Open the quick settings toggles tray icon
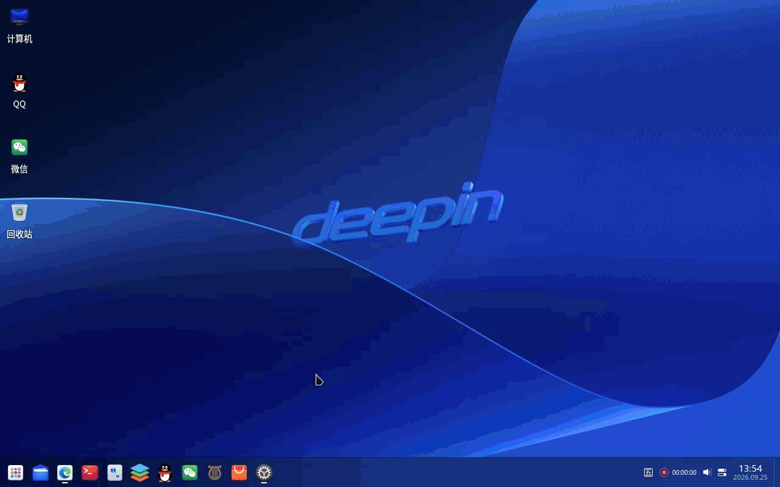Image resolution: width=780 pixels, height=487 pixels. 722,472
